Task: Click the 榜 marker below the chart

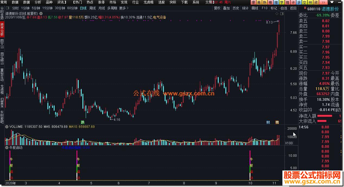Action: pos(277,122)
